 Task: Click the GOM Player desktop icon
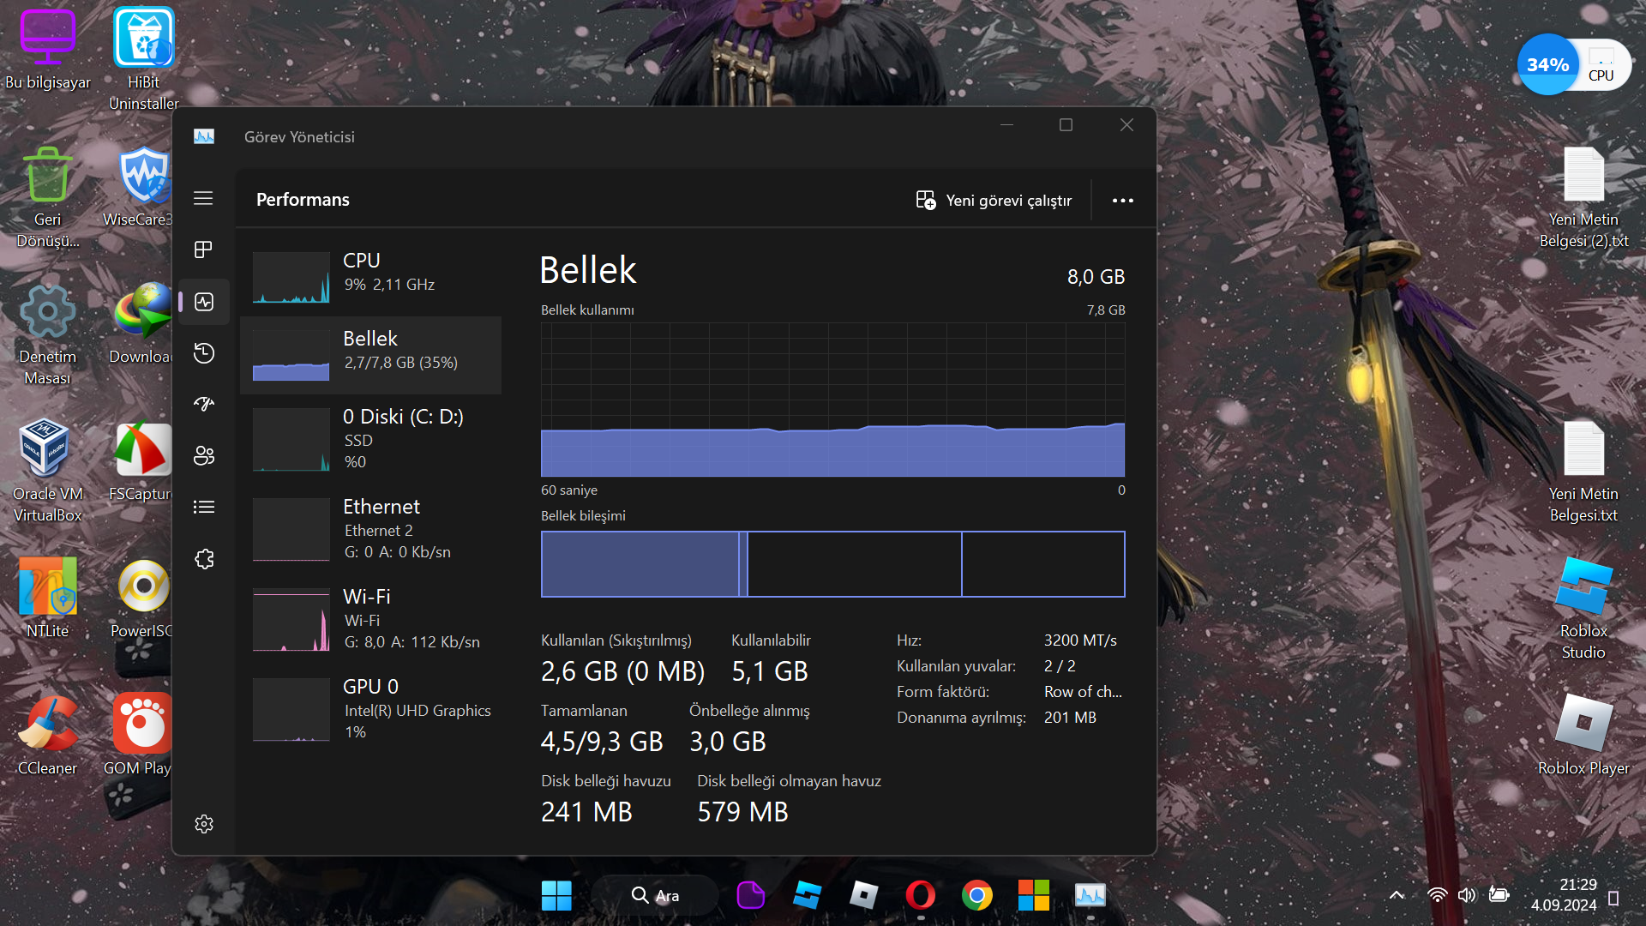(x=139, y=736)
